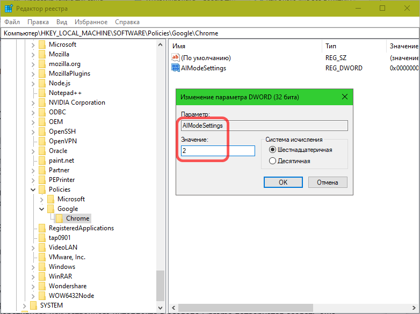
Task: Click the Policies folder icon
Action: [42, 189]
